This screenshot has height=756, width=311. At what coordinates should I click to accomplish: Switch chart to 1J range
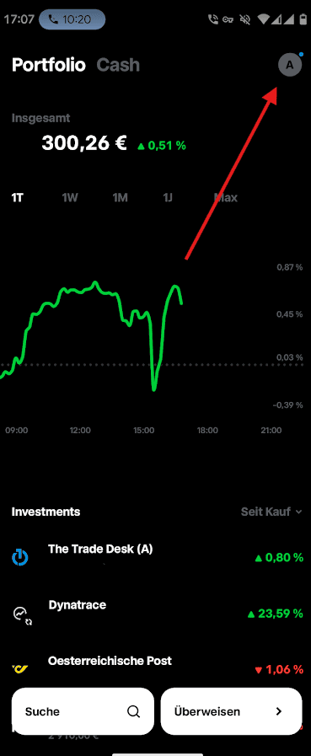168,198
